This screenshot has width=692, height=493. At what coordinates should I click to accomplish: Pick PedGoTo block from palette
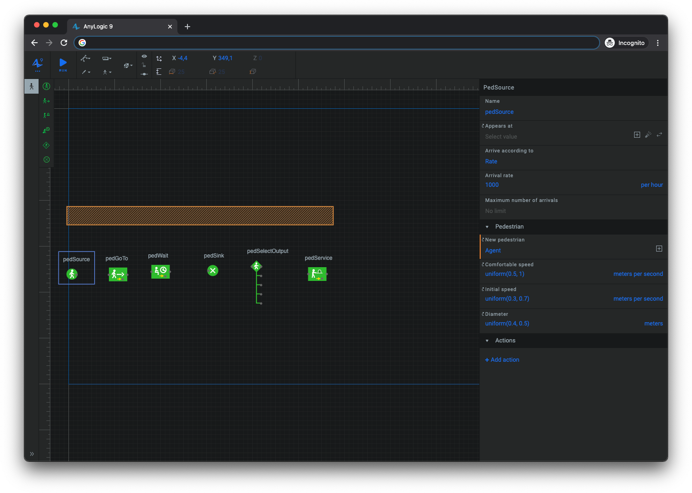click(x=46, y=101)
